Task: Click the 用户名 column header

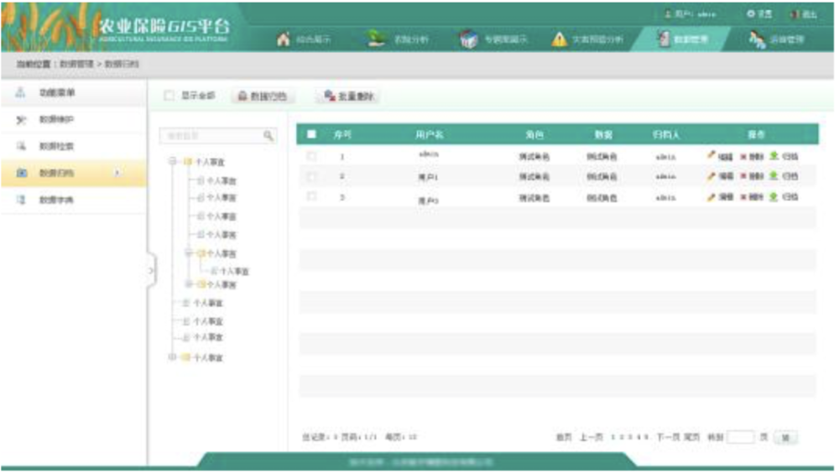Action: (x=429, y=134)
